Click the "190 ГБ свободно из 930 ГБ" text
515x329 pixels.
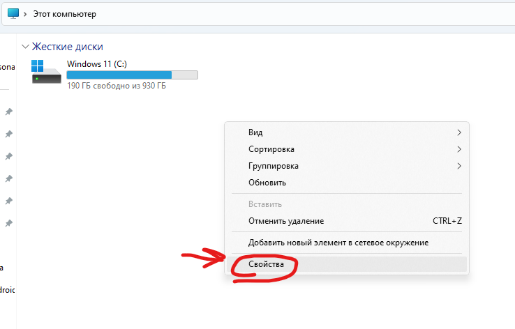click(x=117, y=86)
